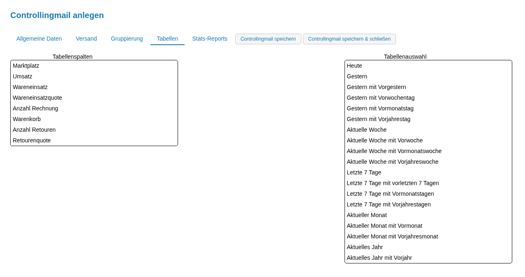Select Wareneinsatzquote column entry
This screenshot has height=277, width=525.
[37, 98]
